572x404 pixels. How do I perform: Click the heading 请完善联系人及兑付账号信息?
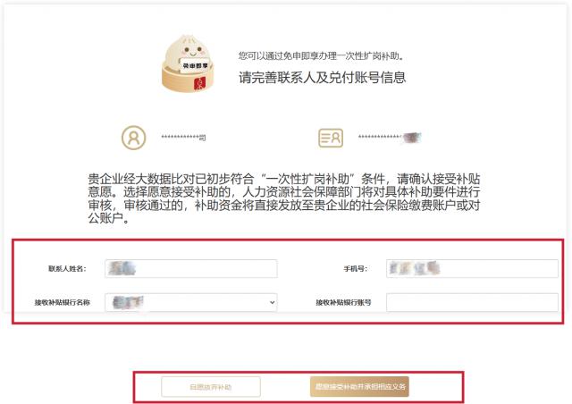pyautogui.click(x=322, y=78)
